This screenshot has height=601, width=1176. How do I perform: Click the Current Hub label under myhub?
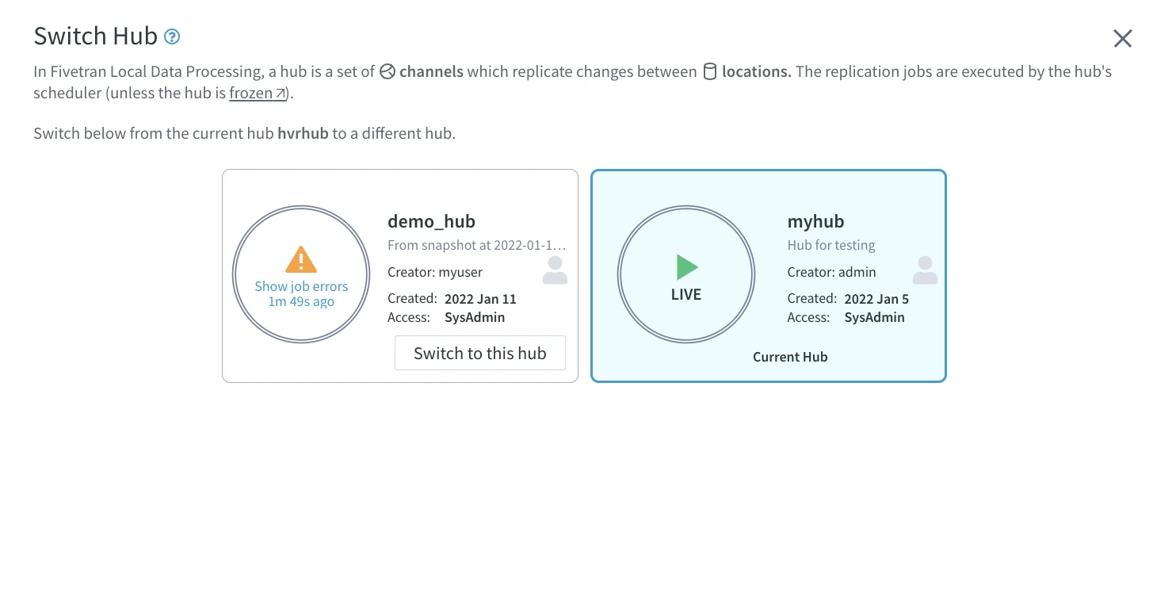(790, 357)
